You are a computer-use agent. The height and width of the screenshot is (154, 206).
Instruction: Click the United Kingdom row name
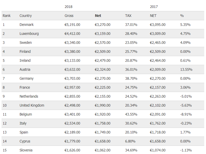pos(32,105)
